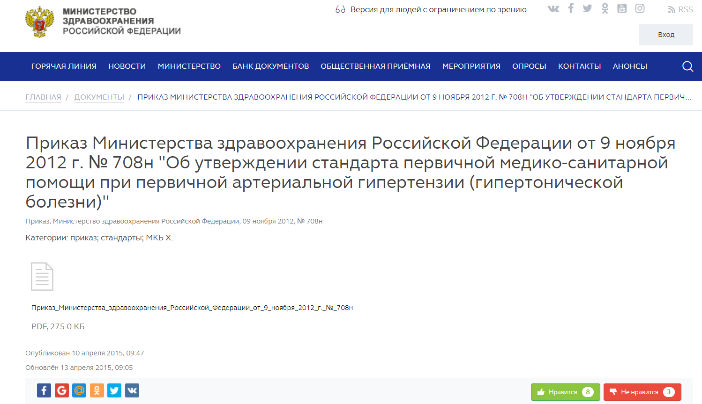Open the VK link in the header
Viewport: 702px width, 404px height.
coord(553,8)
